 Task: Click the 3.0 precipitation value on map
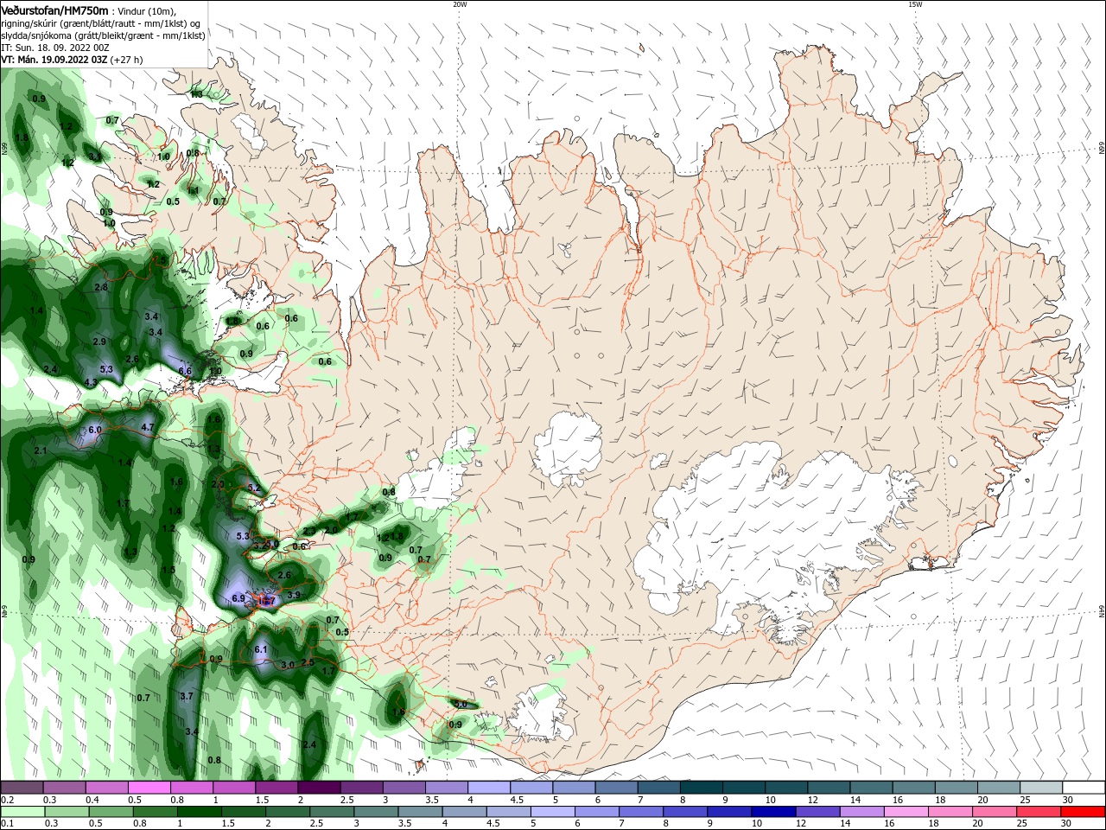pos(289,665)
